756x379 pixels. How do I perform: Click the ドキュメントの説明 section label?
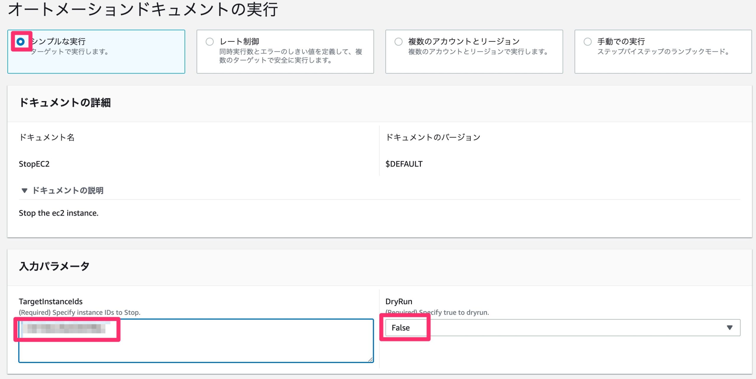click(x=68, y=191)
